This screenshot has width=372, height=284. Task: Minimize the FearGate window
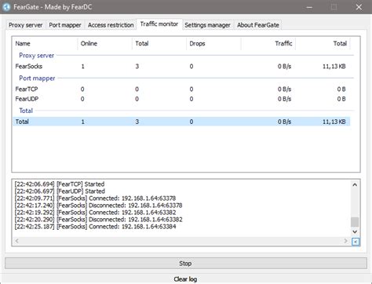[309, 7]
